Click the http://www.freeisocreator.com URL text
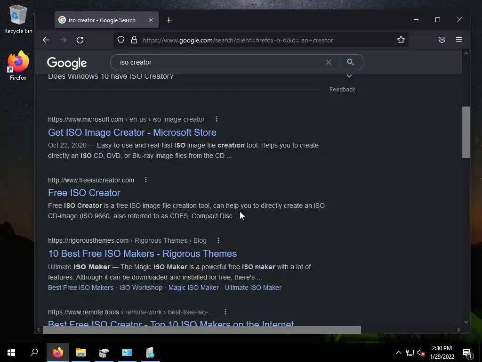 (91, 180)
